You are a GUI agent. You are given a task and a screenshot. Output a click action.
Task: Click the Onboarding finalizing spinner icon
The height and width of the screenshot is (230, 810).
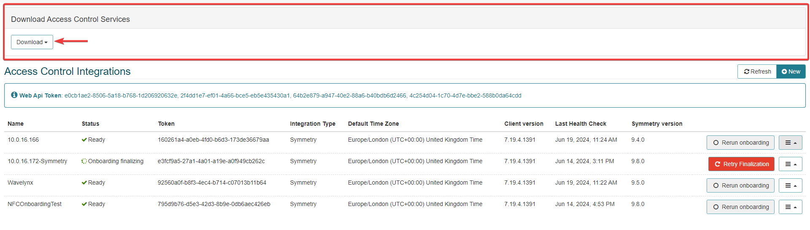click(x=84, y=161)
